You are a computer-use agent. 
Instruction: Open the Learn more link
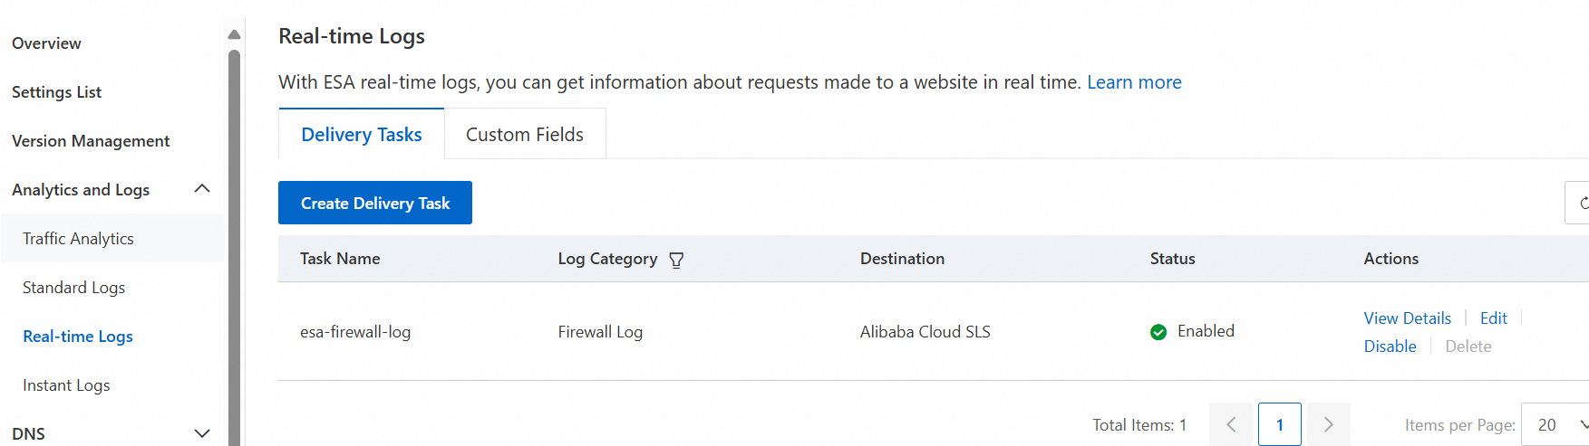point(1134,82)
